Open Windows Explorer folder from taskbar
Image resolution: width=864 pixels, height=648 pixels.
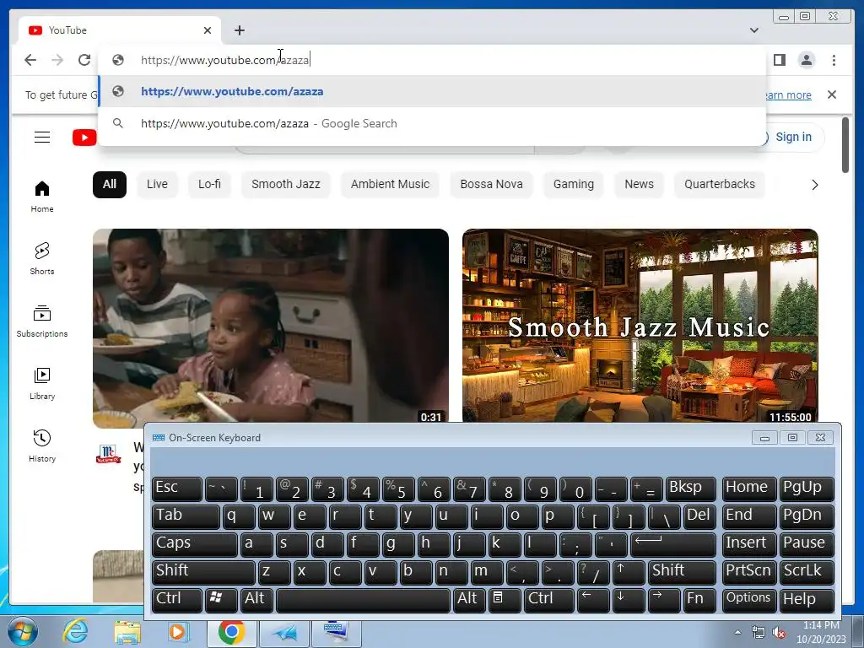127,631
